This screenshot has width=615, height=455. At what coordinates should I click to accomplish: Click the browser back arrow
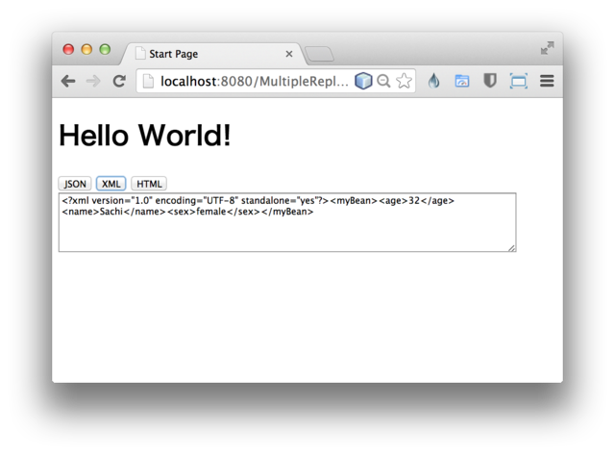tap(68, 82)
